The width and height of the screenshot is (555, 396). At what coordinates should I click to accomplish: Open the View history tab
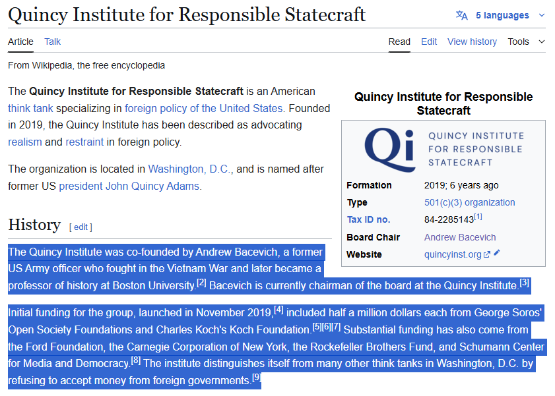pyautogui.click(x=472, y=42)
